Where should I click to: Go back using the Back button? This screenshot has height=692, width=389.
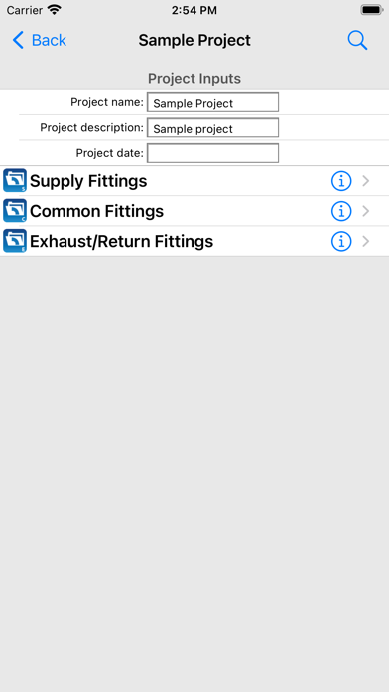coord(40,40)
